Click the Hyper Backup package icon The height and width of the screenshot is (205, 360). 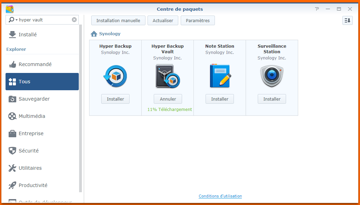click(x=115, y=76)
